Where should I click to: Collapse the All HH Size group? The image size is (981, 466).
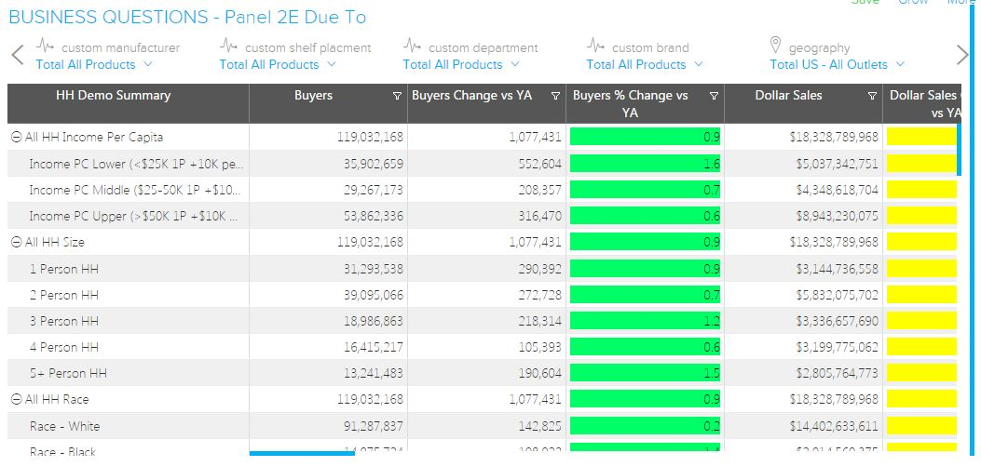tap(17, 242)
